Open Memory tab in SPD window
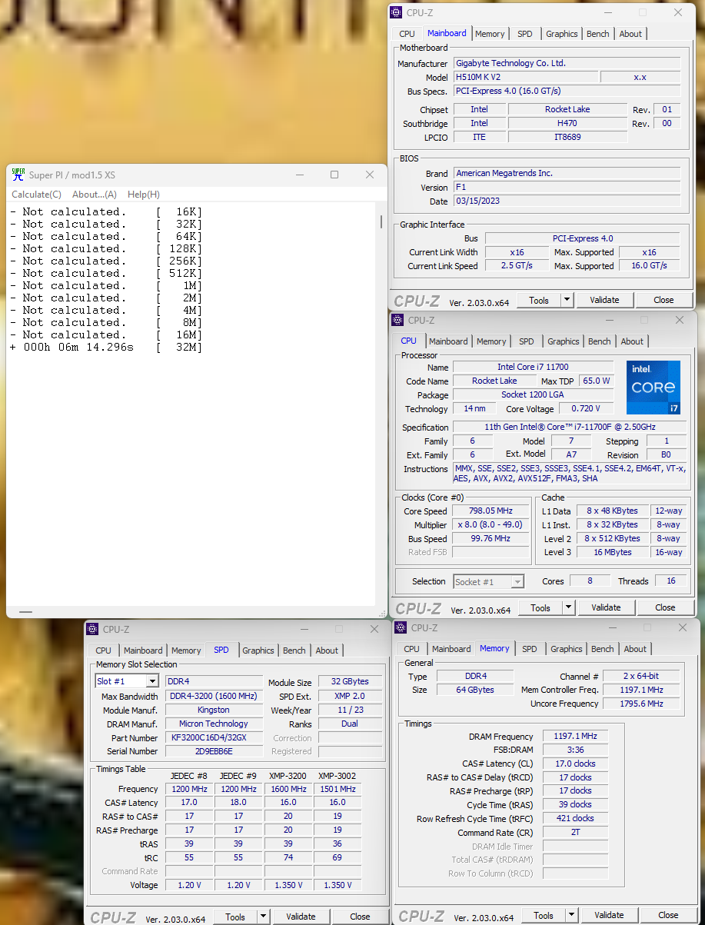The image size is (705, 925). click(x=186, y=650)
